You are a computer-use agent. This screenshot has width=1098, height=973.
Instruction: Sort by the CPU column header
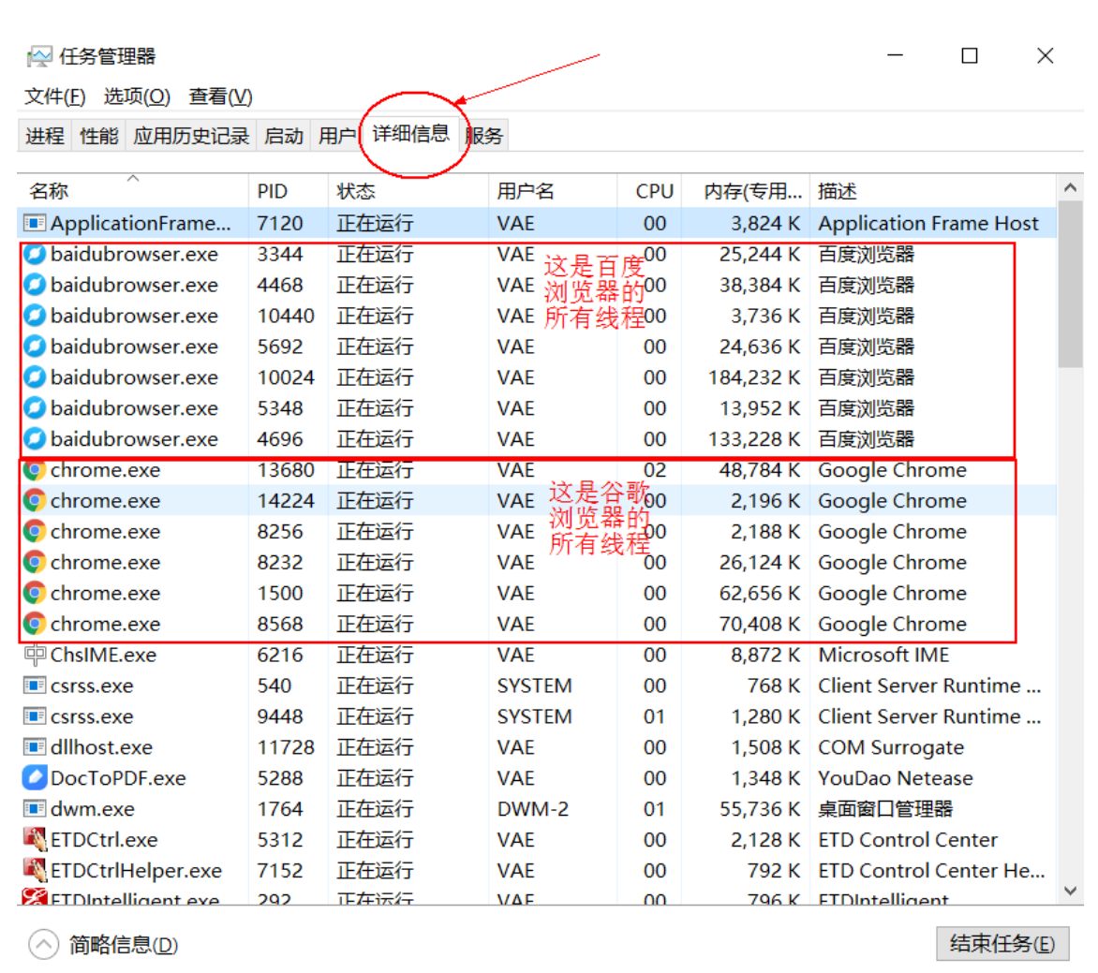click(649, 190)
